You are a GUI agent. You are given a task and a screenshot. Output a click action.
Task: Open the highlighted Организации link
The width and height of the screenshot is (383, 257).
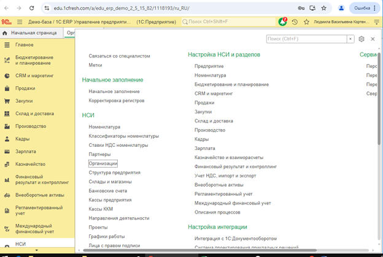[x=103, y=163]
